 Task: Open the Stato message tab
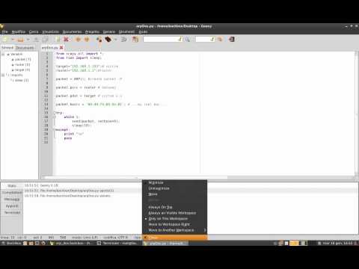pyautogui.click(x=12, y=186)
